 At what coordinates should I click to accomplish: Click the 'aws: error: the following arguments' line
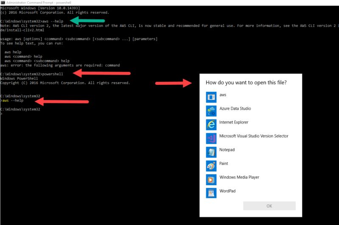pos(60,65)
